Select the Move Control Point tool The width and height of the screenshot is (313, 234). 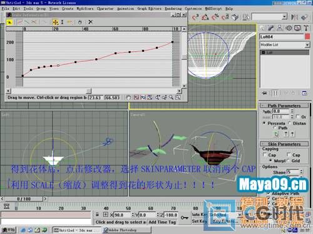[56, 22]
